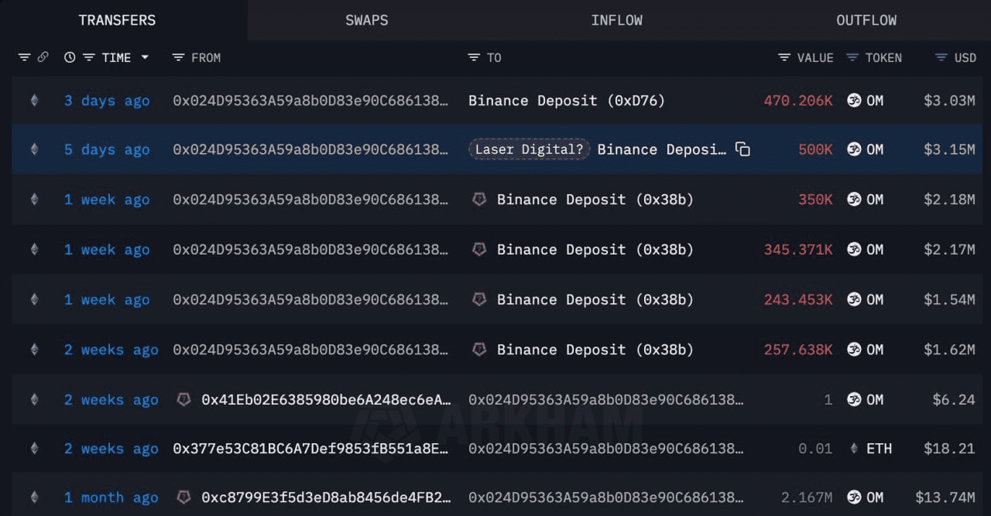Click OM token icon in 350K row
This screenshot has width=991, height=516.
click(x=854, y=200)
